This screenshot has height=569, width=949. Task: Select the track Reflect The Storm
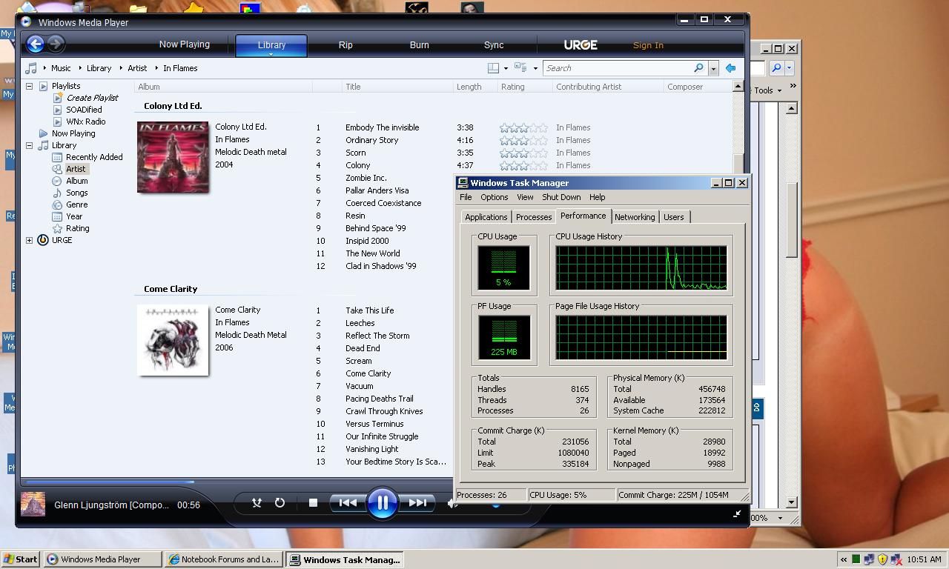tap(377, 336)
